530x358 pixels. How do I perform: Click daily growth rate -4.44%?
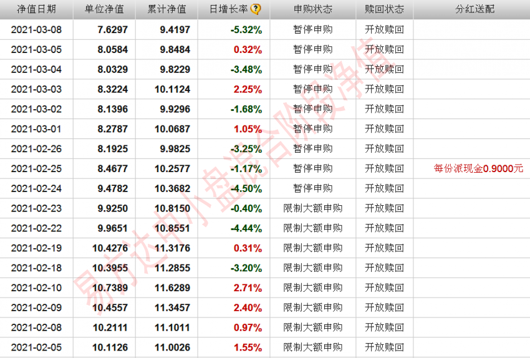coord(246,228)
